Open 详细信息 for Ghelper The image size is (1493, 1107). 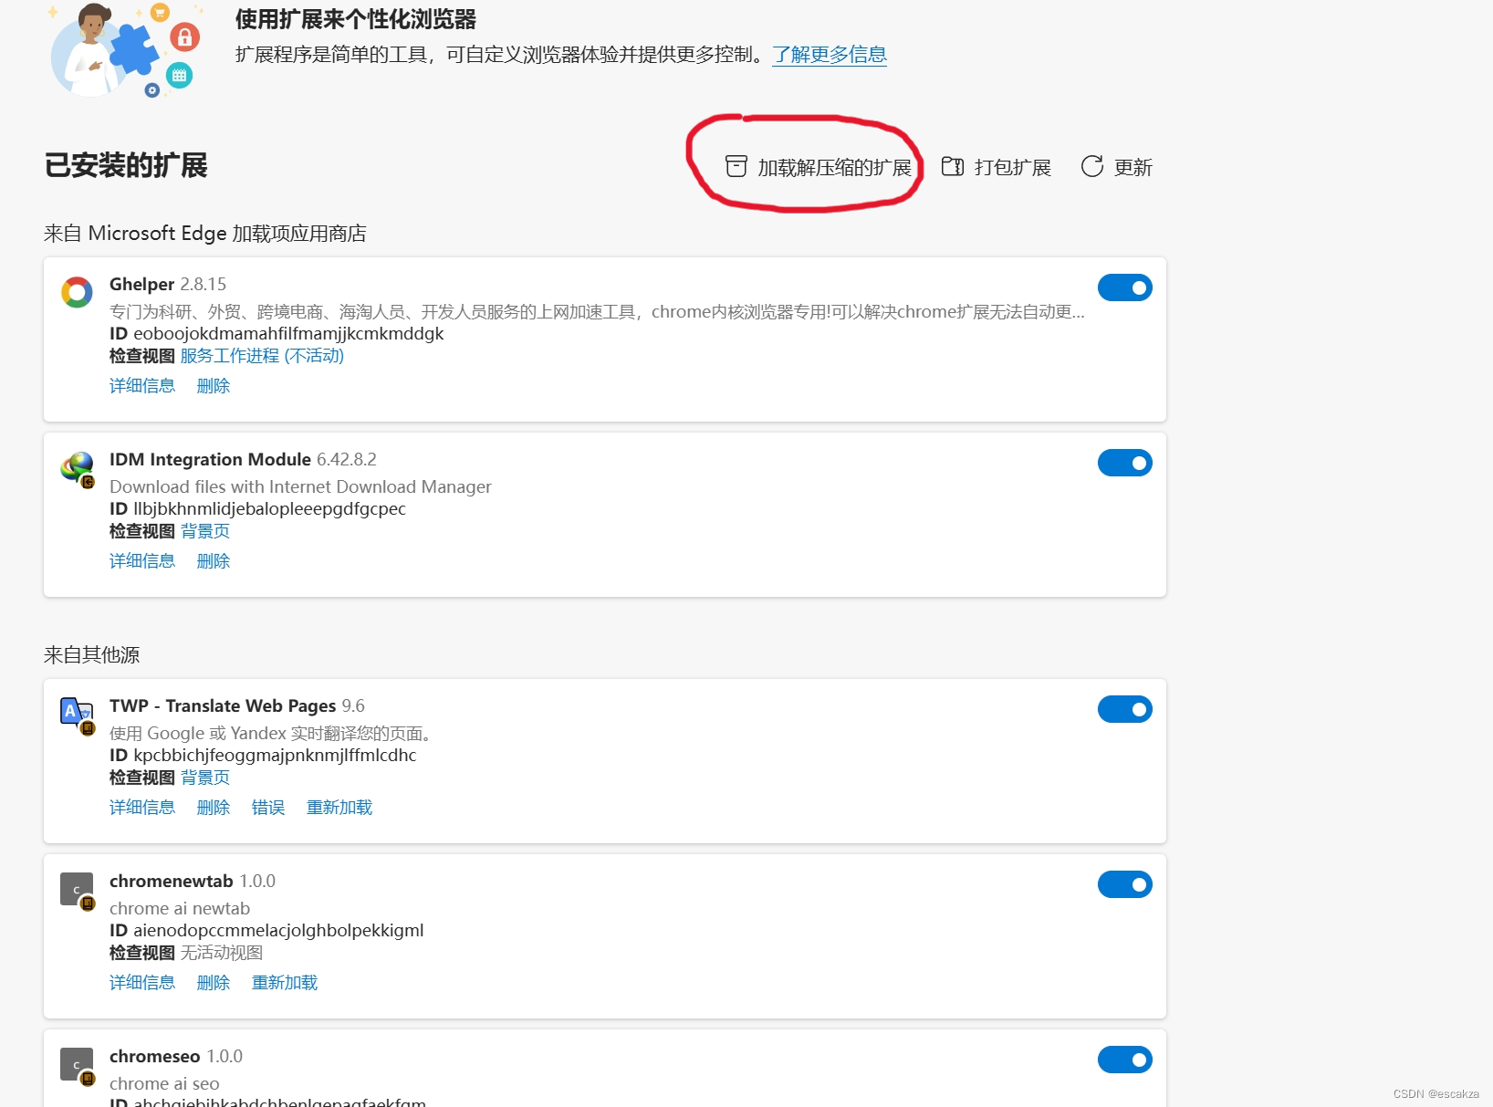tap(142, 386)
